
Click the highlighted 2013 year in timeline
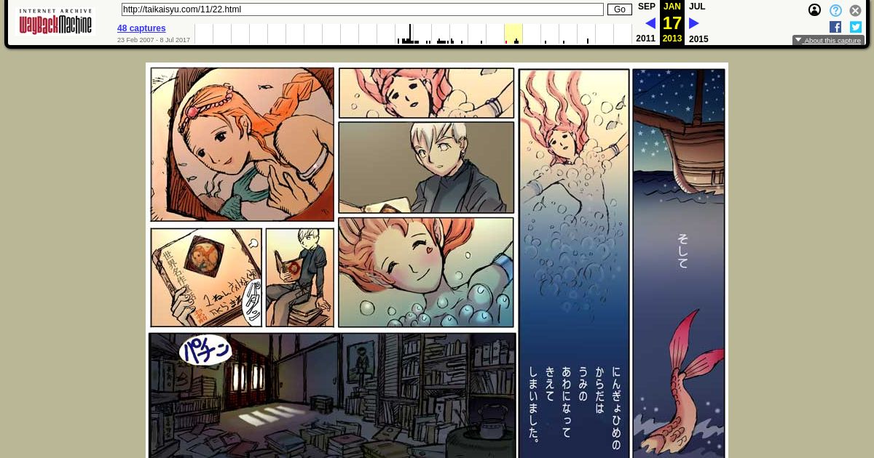(x=513, y=33)
